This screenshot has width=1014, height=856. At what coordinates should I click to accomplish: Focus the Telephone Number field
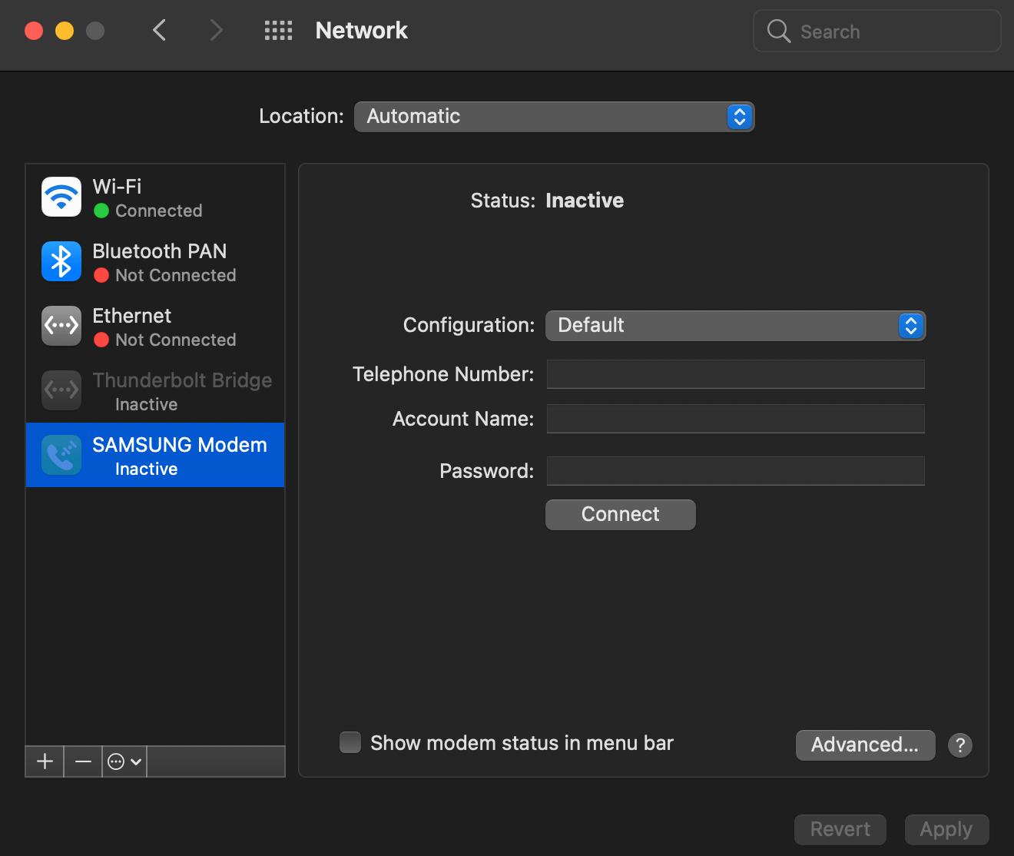pyautogui.click(x=735, y=374)
